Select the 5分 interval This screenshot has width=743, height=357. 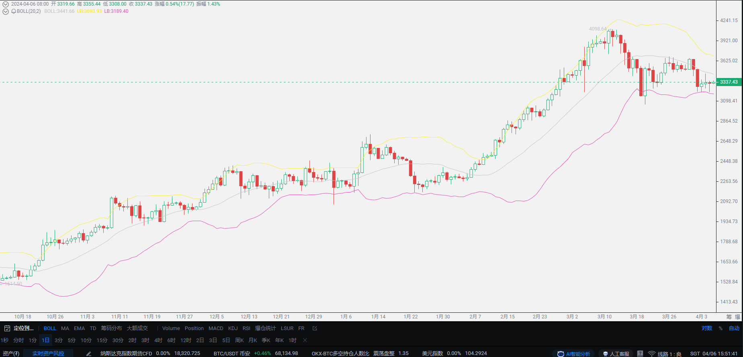click(x=72, y=340)
